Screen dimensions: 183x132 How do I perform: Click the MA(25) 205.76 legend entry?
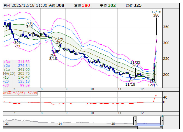coord(16,73)
